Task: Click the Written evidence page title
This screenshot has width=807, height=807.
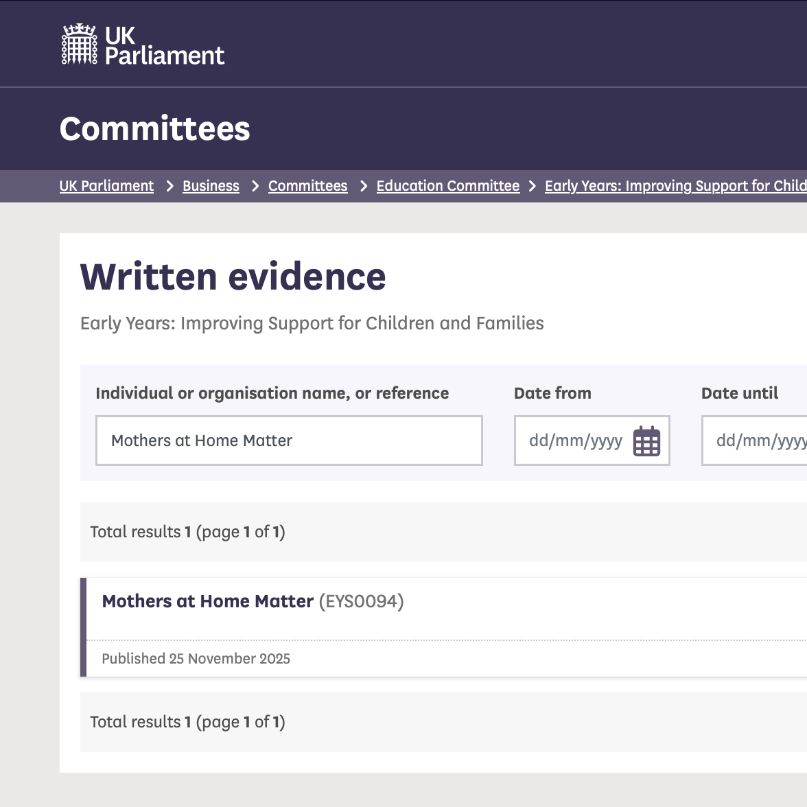Action: [233, 277]
